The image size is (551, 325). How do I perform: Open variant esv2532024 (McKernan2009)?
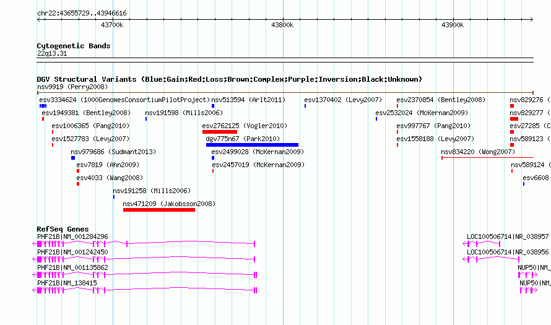coord(422,113)
